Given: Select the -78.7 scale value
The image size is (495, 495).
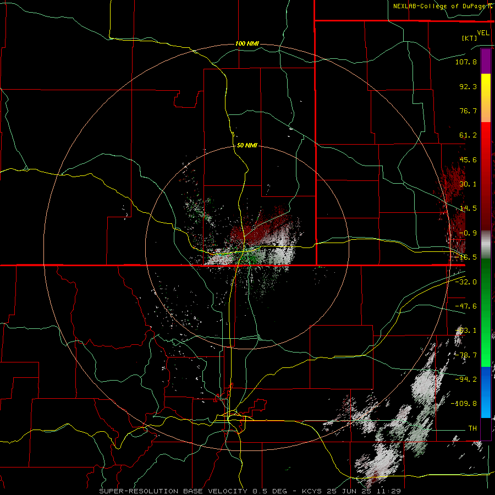Looking at the screenshot, I should pos(466,355).
